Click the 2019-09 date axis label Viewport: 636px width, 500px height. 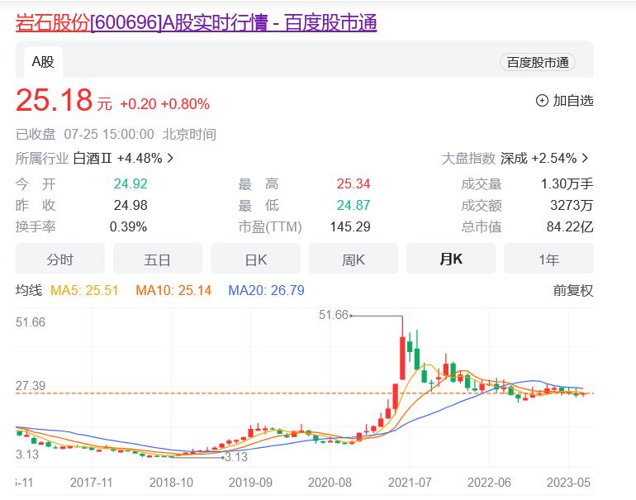pyautogui.click(x=250, y=483)
